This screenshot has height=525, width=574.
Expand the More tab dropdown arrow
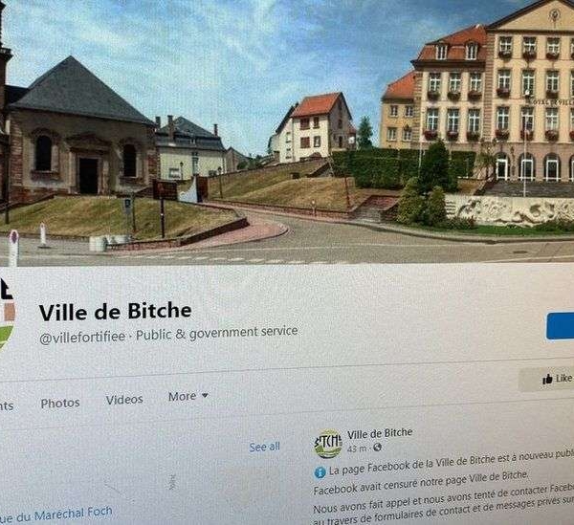[x=205, y=396]
